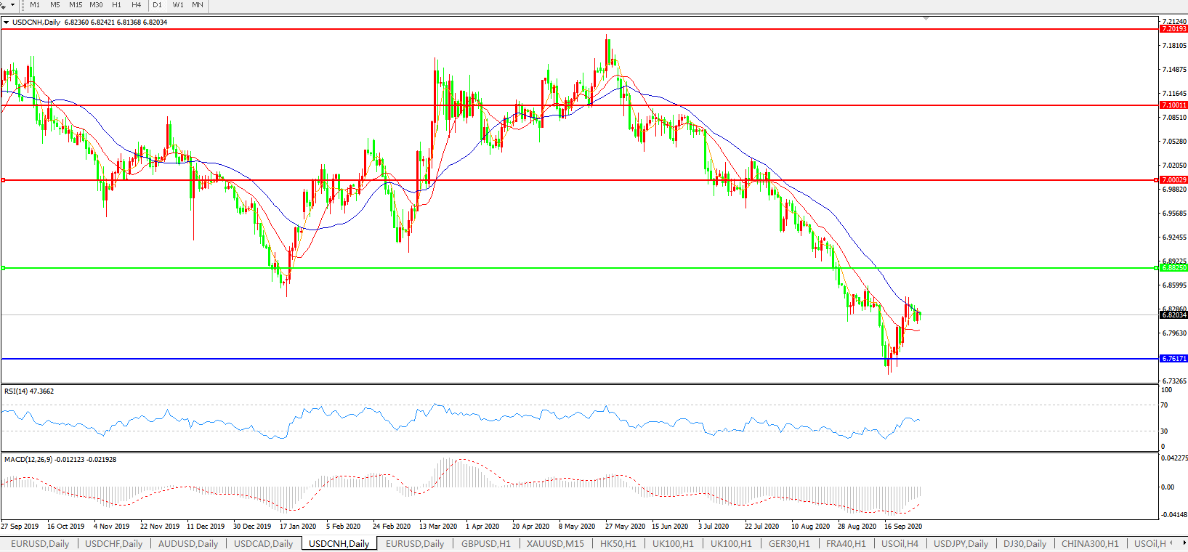
Task: Switch to the H4 timeframe
Action: pyautogui.click(x=136, y=5)
